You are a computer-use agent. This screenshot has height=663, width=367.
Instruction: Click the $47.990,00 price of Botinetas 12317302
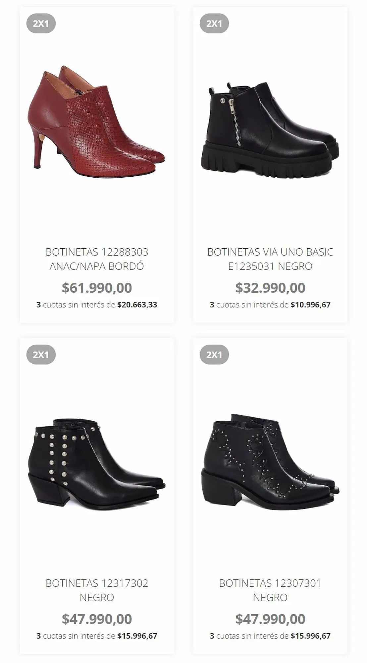point(97,619)
